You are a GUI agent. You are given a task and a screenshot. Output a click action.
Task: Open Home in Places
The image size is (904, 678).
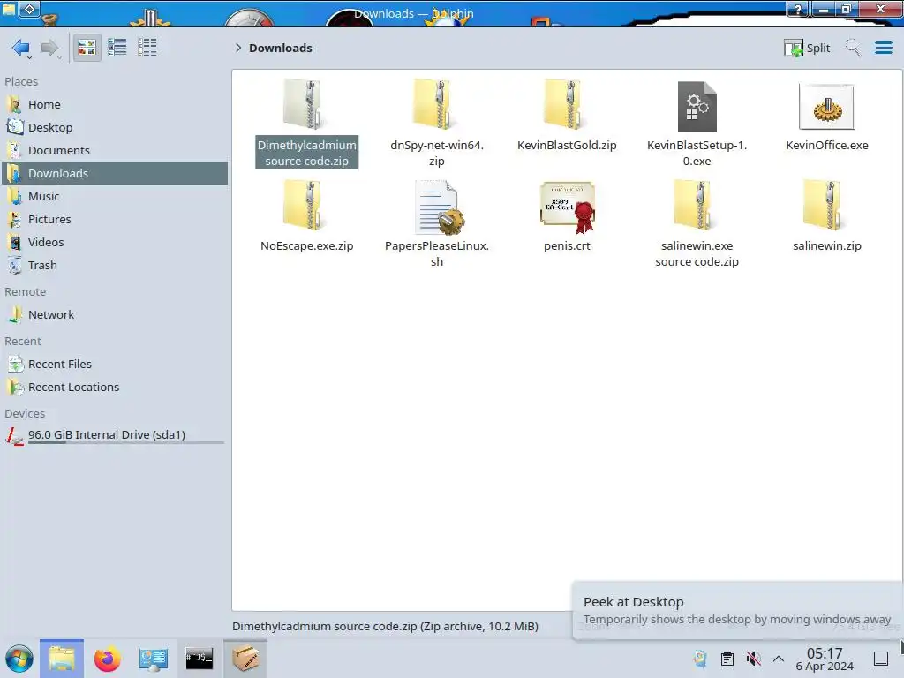click(115, 104)
